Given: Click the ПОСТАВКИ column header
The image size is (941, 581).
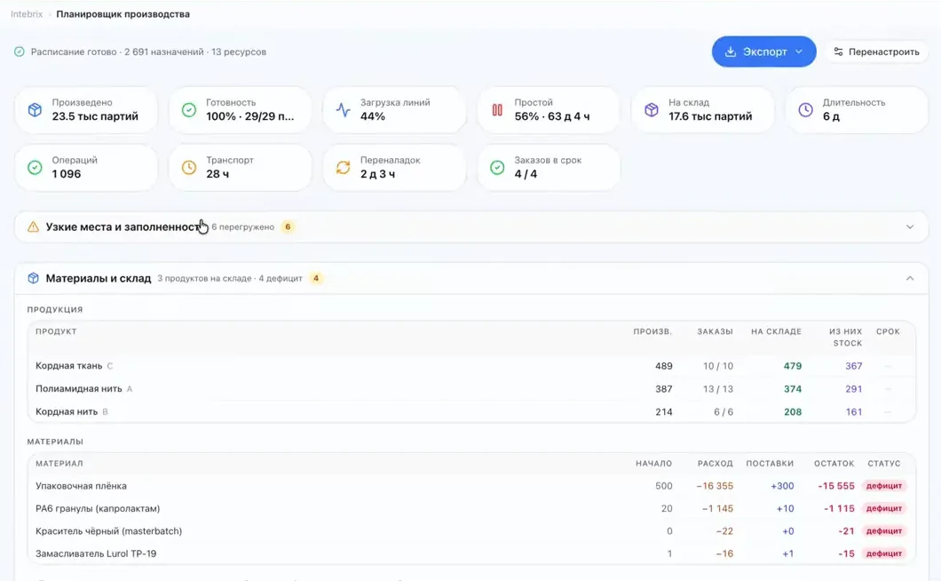Looking at the screenshot, I should click(x=770, y=464).
